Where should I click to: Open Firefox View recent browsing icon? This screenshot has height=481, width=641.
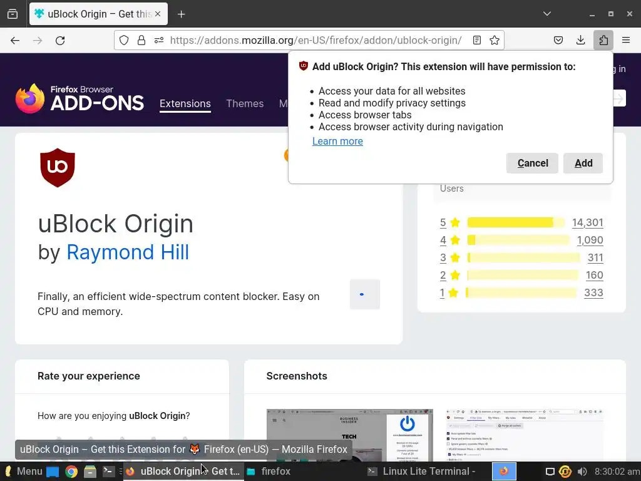13,14
